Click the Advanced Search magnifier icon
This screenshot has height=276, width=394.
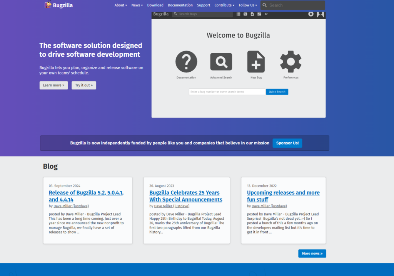coord(221,62)
